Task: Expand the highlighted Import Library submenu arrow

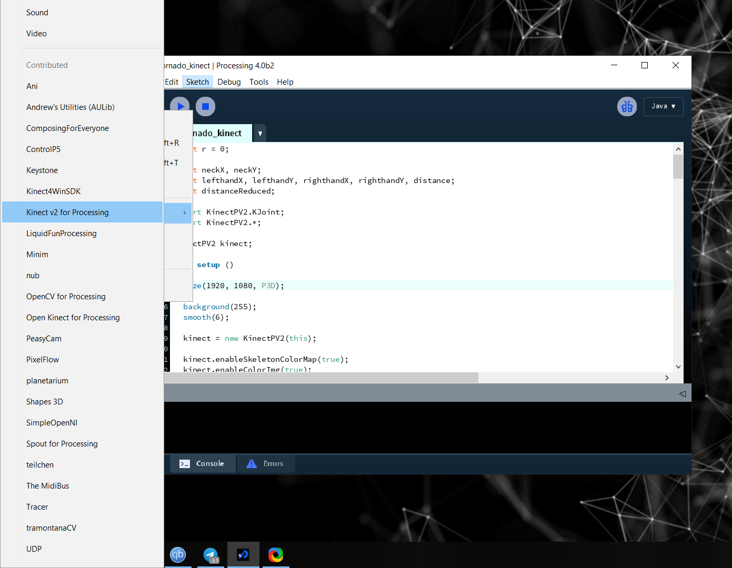Action: 184,212
